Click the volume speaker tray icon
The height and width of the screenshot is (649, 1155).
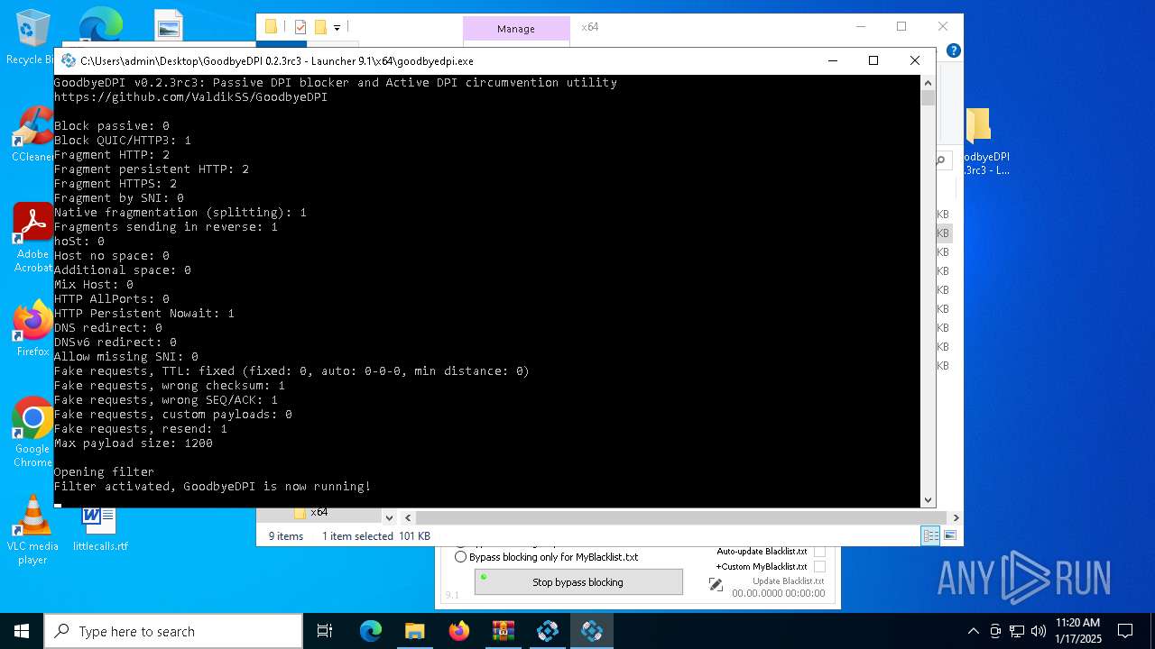tap(1039, 631)
